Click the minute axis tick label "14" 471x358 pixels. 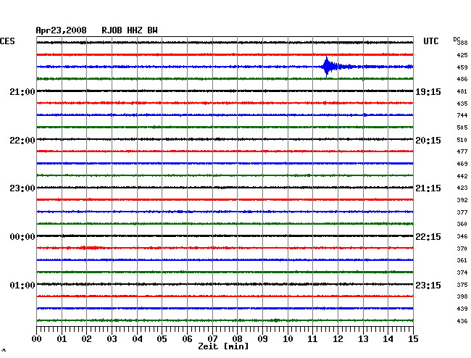[x=388, y=339]
